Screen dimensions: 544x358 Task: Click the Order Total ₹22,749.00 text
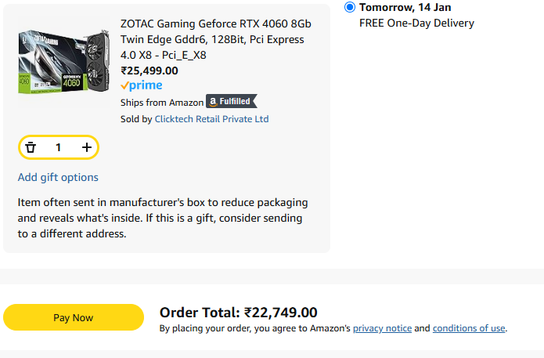239,313
